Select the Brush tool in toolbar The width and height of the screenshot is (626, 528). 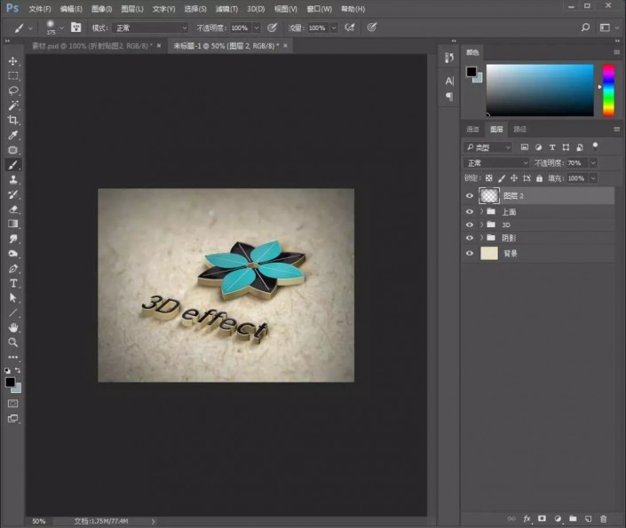click(x=12, y=164)
